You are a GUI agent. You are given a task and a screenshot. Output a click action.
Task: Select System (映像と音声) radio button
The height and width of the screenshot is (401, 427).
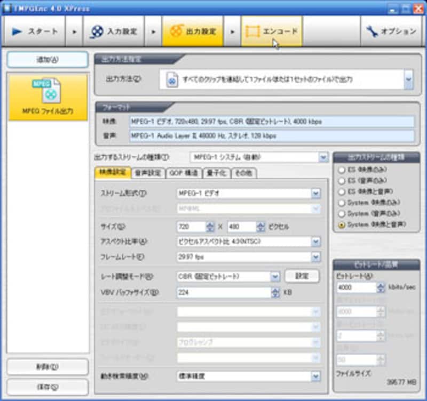coord(342,225)
